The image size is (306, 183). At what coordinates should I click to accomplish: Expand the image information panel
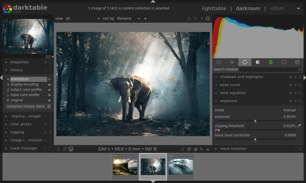tap(6, 140)
